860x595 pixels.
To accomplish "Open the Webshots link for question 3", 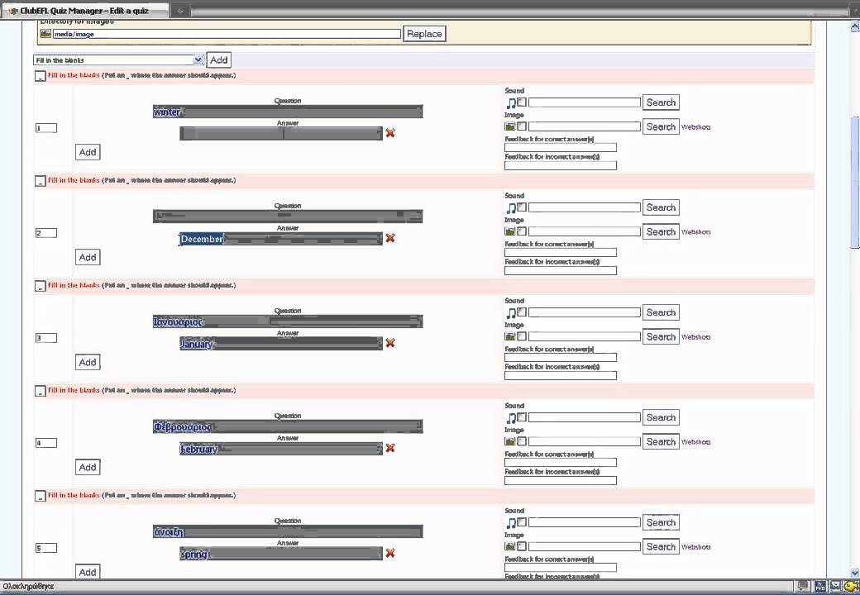I will pyautogui.click(x=696, y=337).
